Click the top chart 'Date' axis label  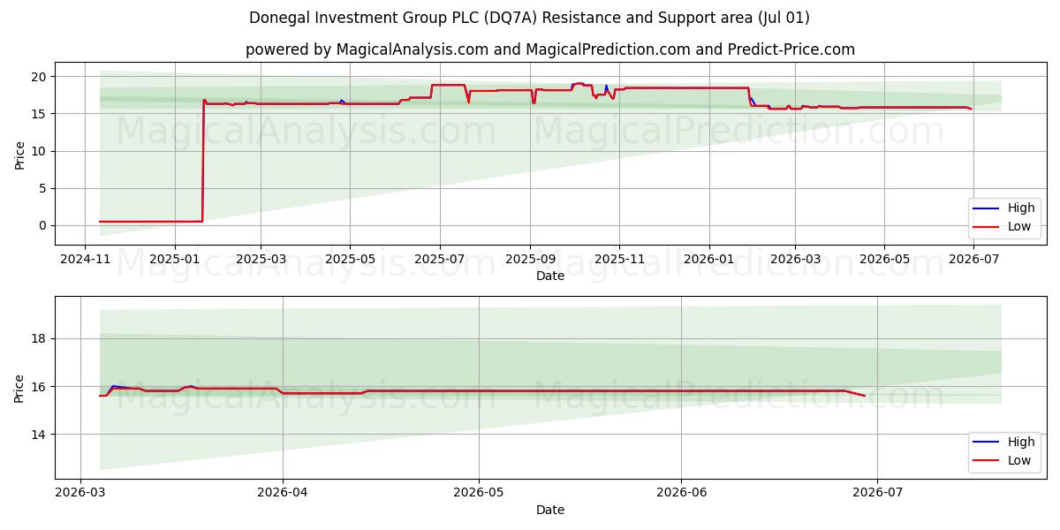pyautogui.click(x=550, y=276)
